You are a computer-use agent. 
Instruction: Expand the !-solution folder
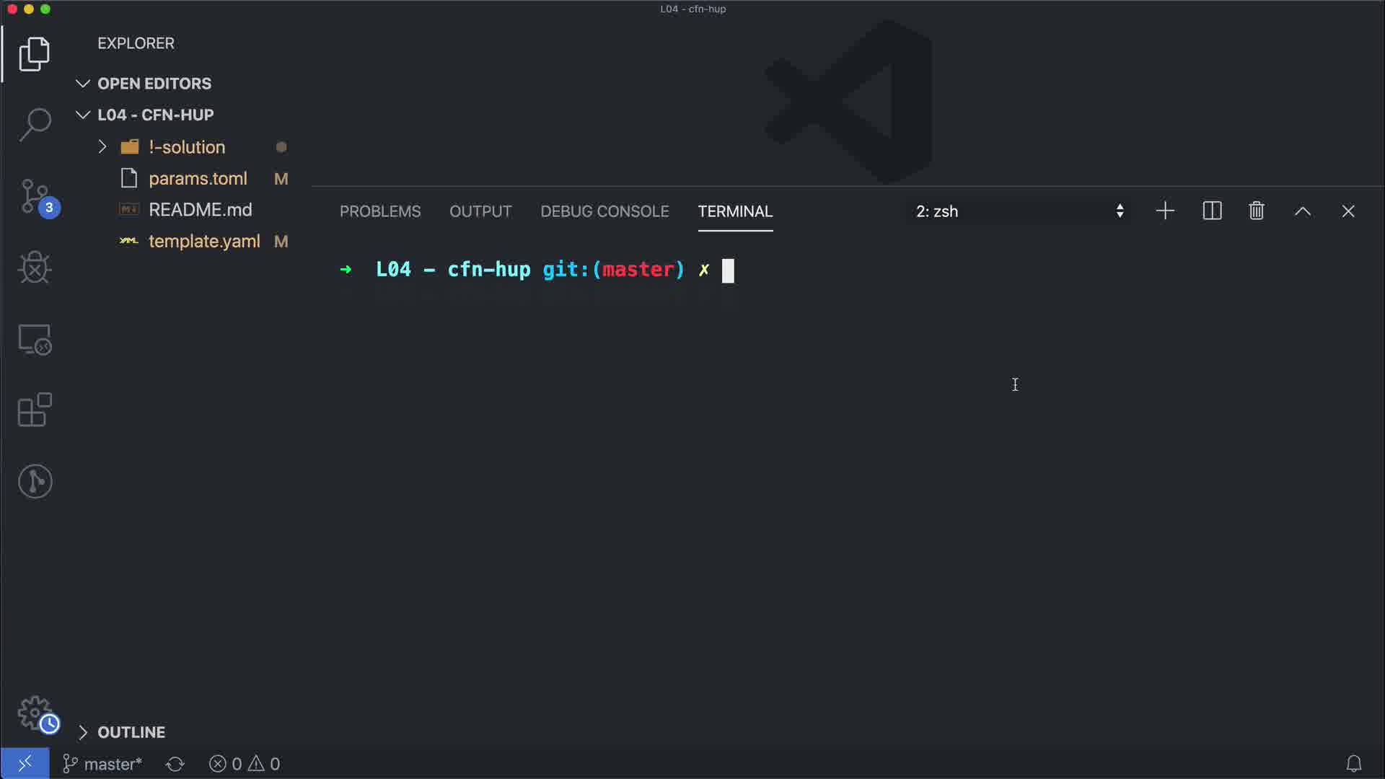pyautogui.click(x=186, y=147)
